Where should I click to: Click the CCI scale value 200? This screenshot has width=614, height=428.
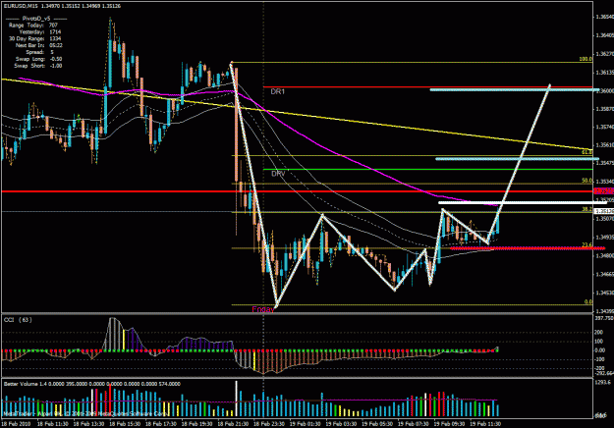click(x=599, y=332)
